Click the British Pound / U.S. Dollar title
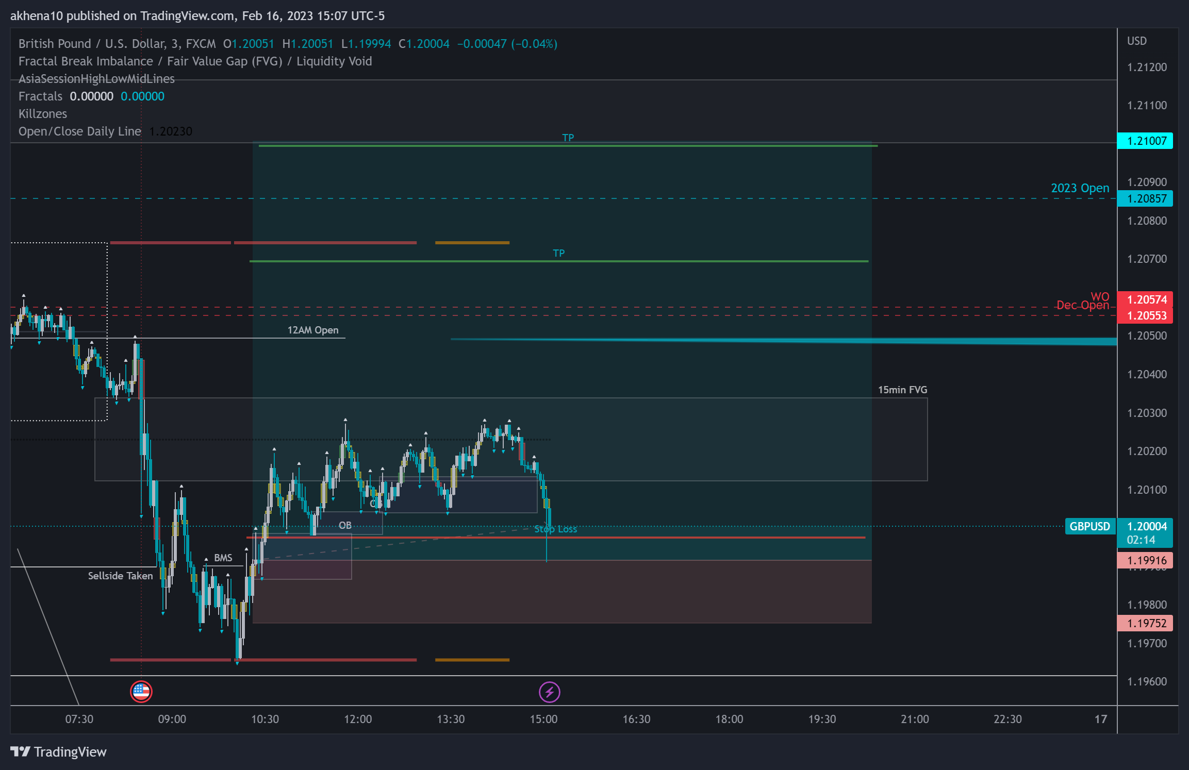Screen dimensions: 1189x770 [x=118, y=44]
